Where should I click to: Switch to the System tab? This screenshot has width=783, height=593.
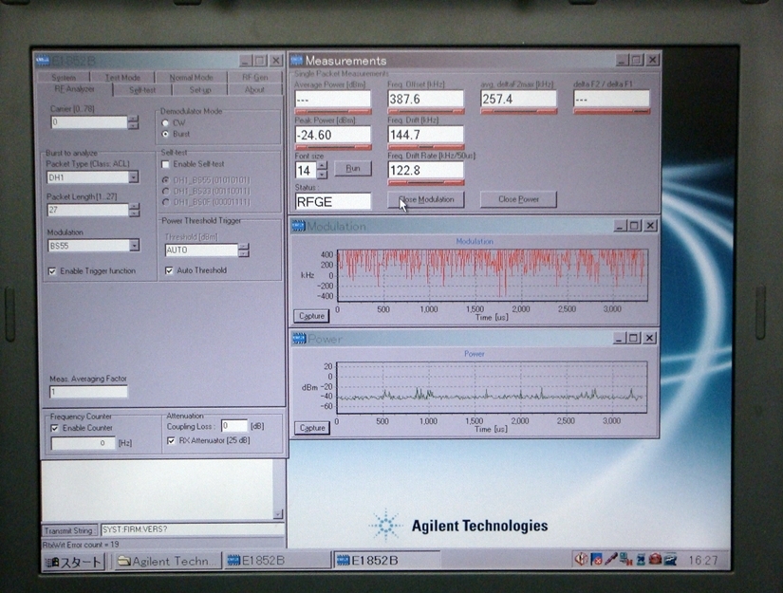coord(64,78)
